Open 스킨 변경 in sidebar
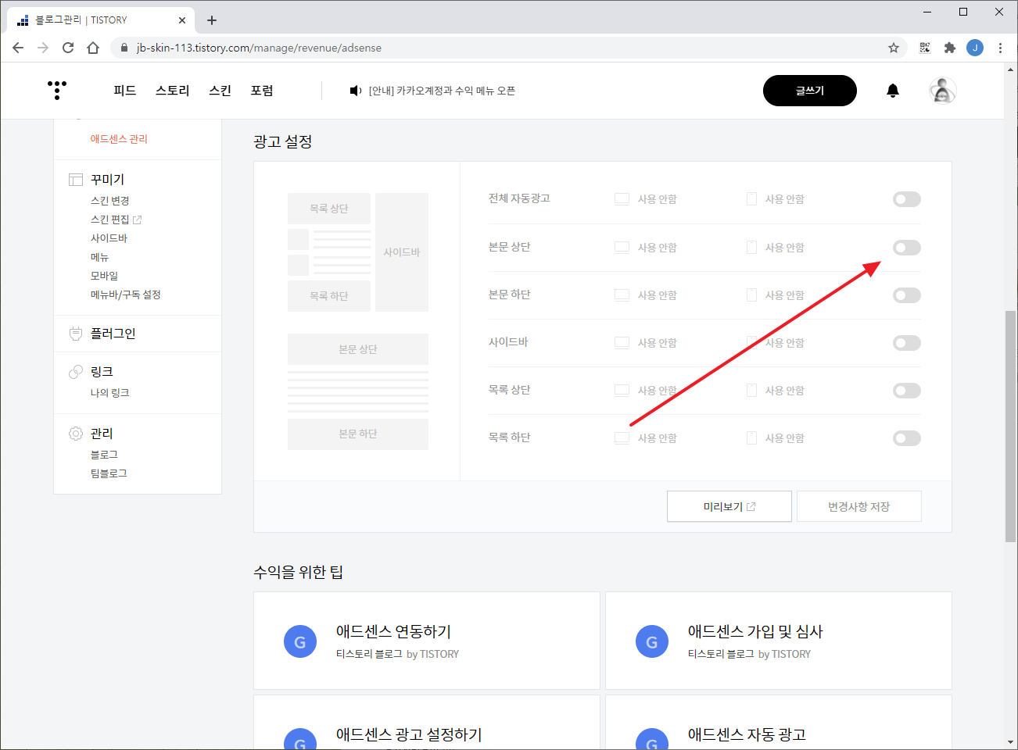1018x750 pixels. [110, 201]
